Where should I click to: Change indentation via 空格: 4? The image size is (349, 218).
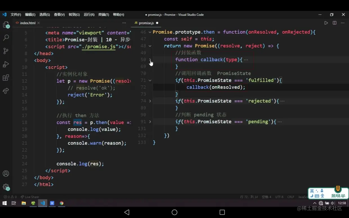pyautogui.click(x=267, y=197)
